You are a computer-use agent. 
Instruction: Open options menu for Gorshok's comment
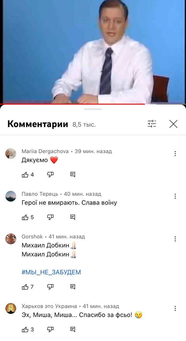tap(175, 239)
